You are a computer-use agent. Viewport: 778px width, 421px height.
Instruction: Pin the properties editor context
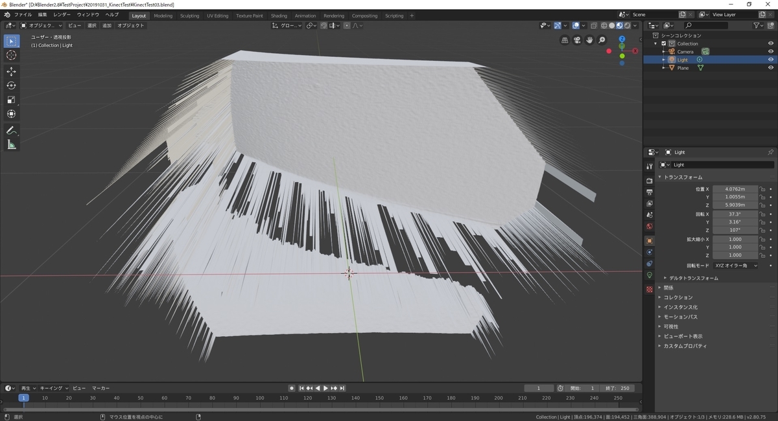coord(770,152)
